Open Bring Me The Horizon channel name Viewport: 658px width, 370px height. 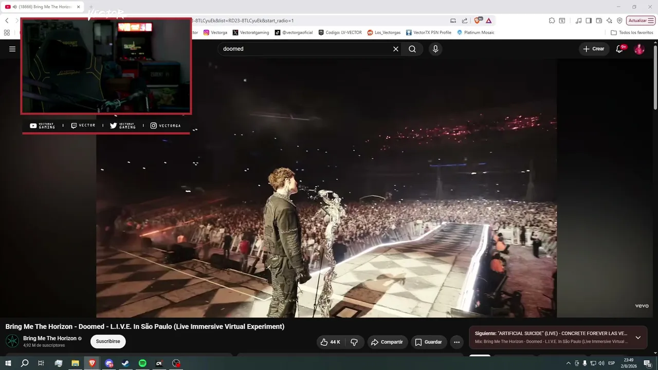(x=49, y=338)
